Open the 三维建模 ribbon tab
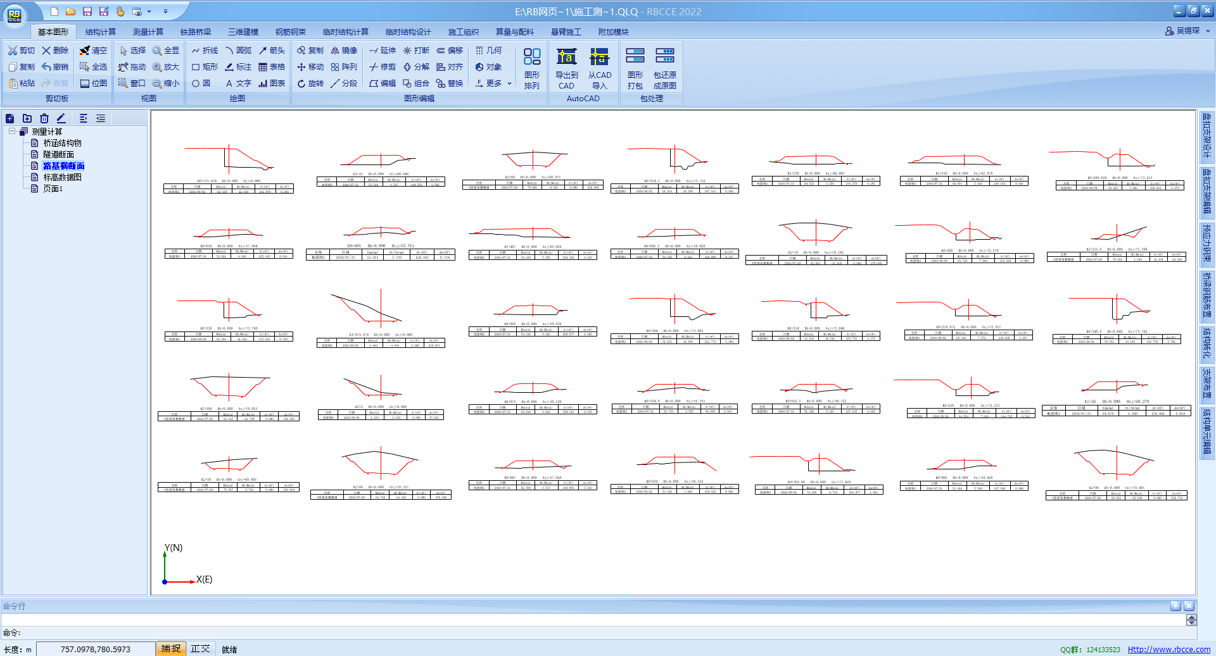Image resolution: width=1216 pixels, height=656 pixels. (243, 32)
